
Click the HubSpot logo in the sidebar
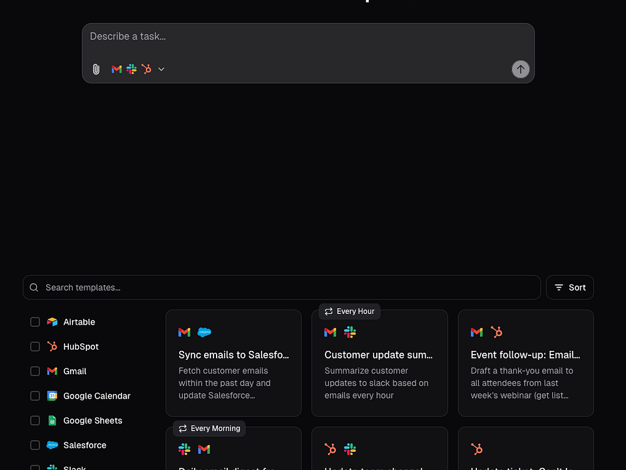pos(53,347)
